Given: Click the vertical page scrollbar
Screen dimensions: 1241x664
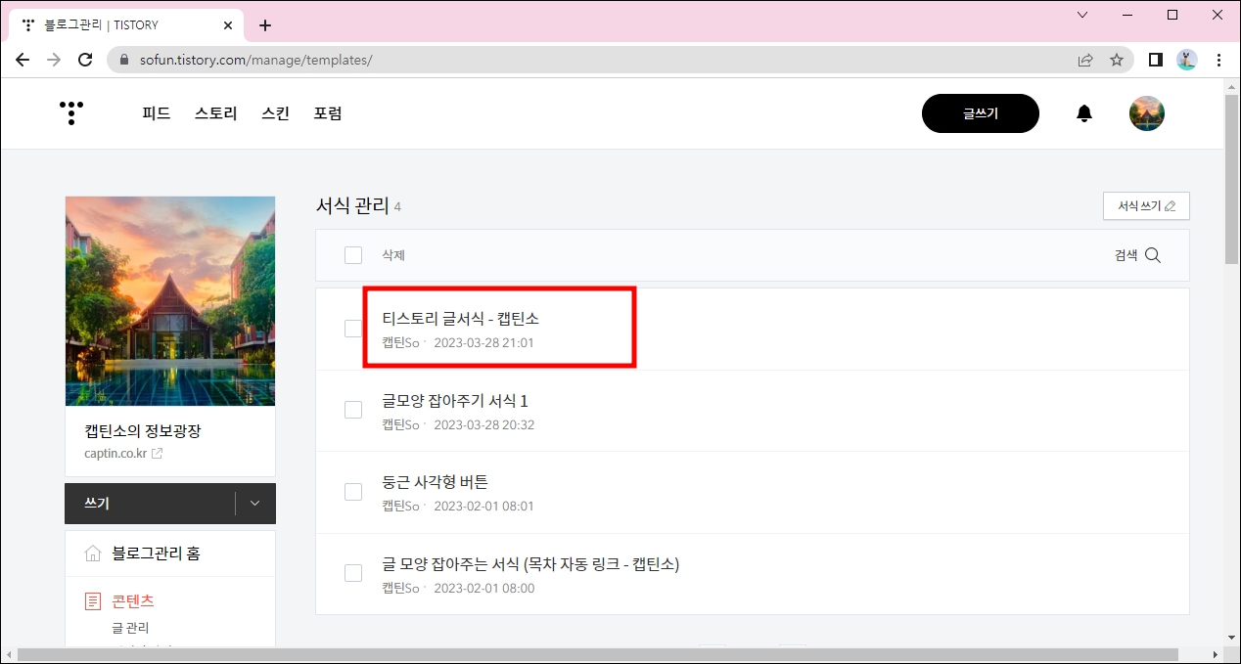Looking at the screenshot, I should click(x=1232, y=180).
